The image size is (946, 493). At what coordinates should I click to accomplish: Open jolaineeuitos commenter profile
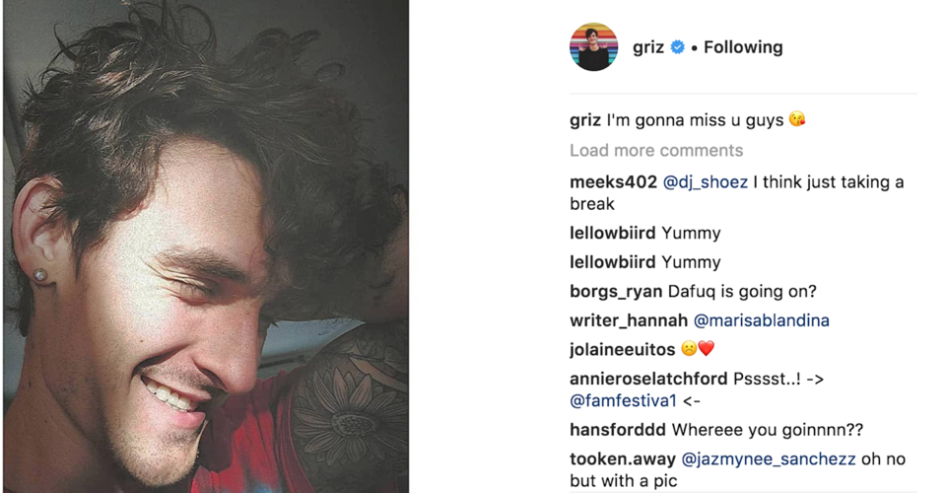[622, 349]
